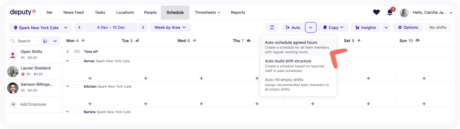Collapse the Barista area
This screenshot has height=129, width=460.
coord(67,112)
